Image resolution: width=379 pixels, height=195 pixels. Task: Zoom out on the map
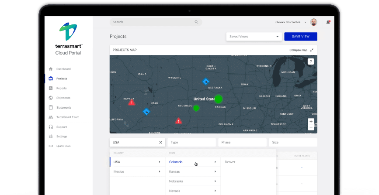click(311, 127)
